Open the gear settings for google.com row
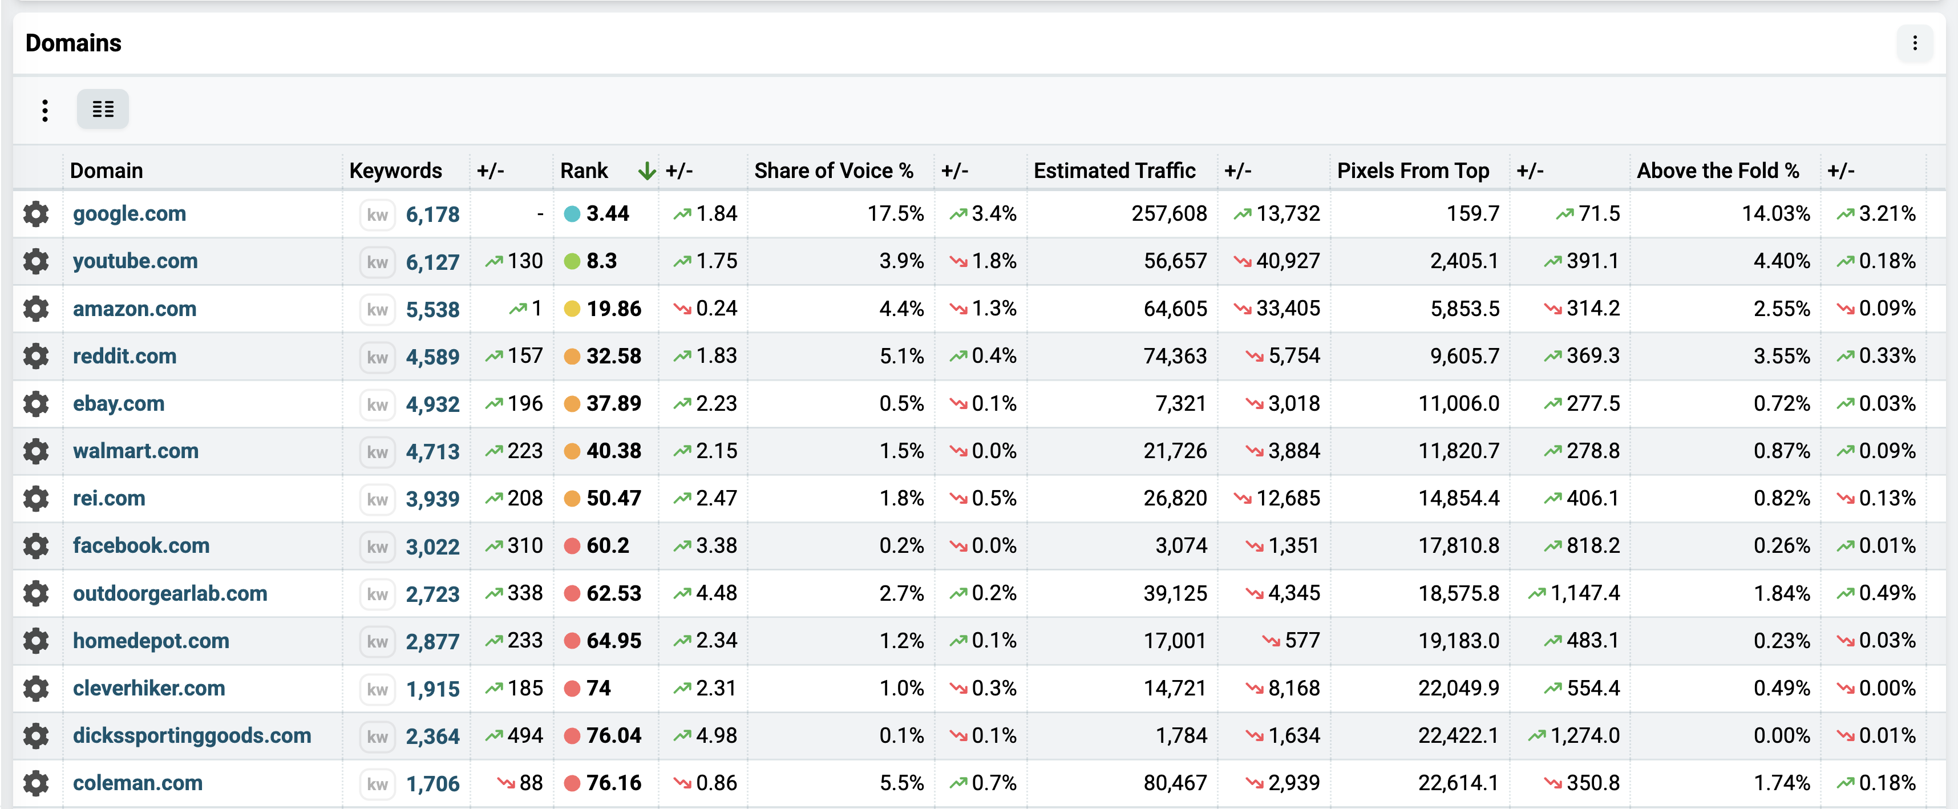Image resolution: width=1958 pixels, height=809 pixels. point(36,213)
